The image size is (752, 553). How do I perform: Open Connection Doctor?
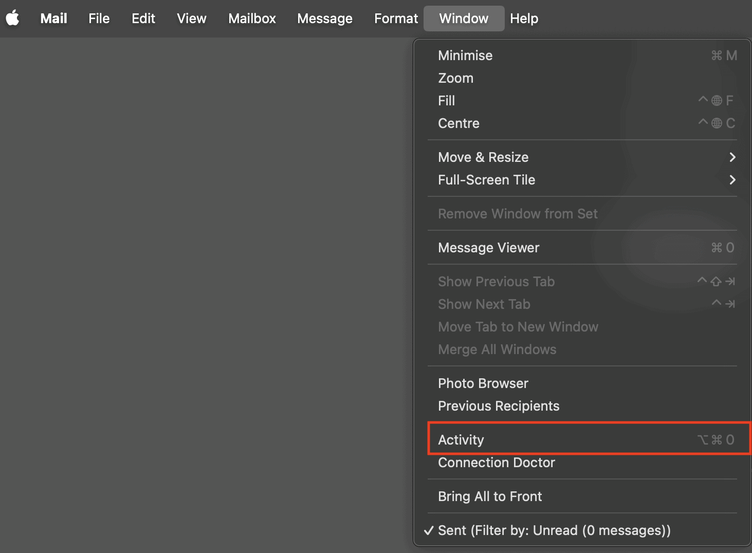(x=497, y=463)
